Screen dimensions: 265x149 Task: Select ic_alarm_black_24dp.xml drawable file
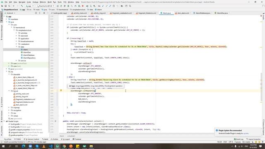pos(25,77)
